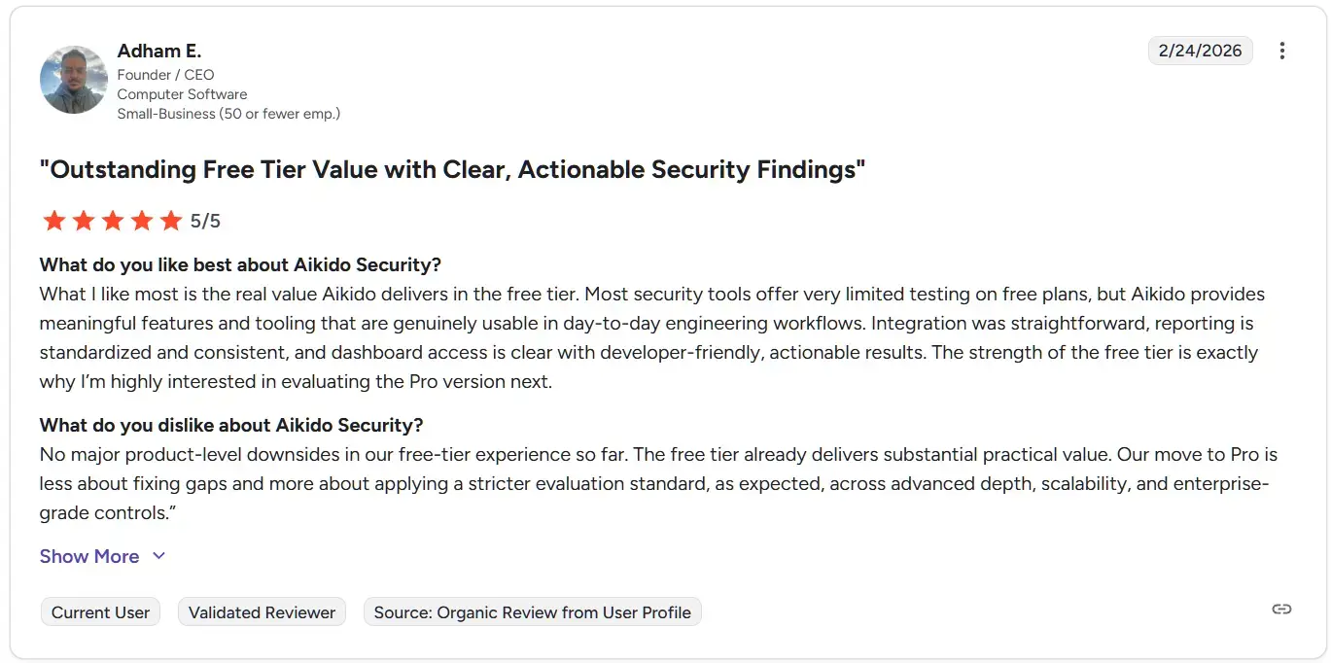
Task: Expand the review with Show More
Action: click(89, 556)
